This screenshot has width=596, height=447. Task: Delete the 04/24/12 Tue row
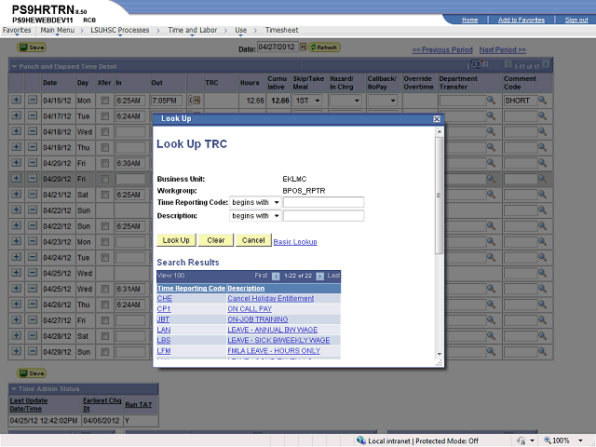click(x=33, y=257)
